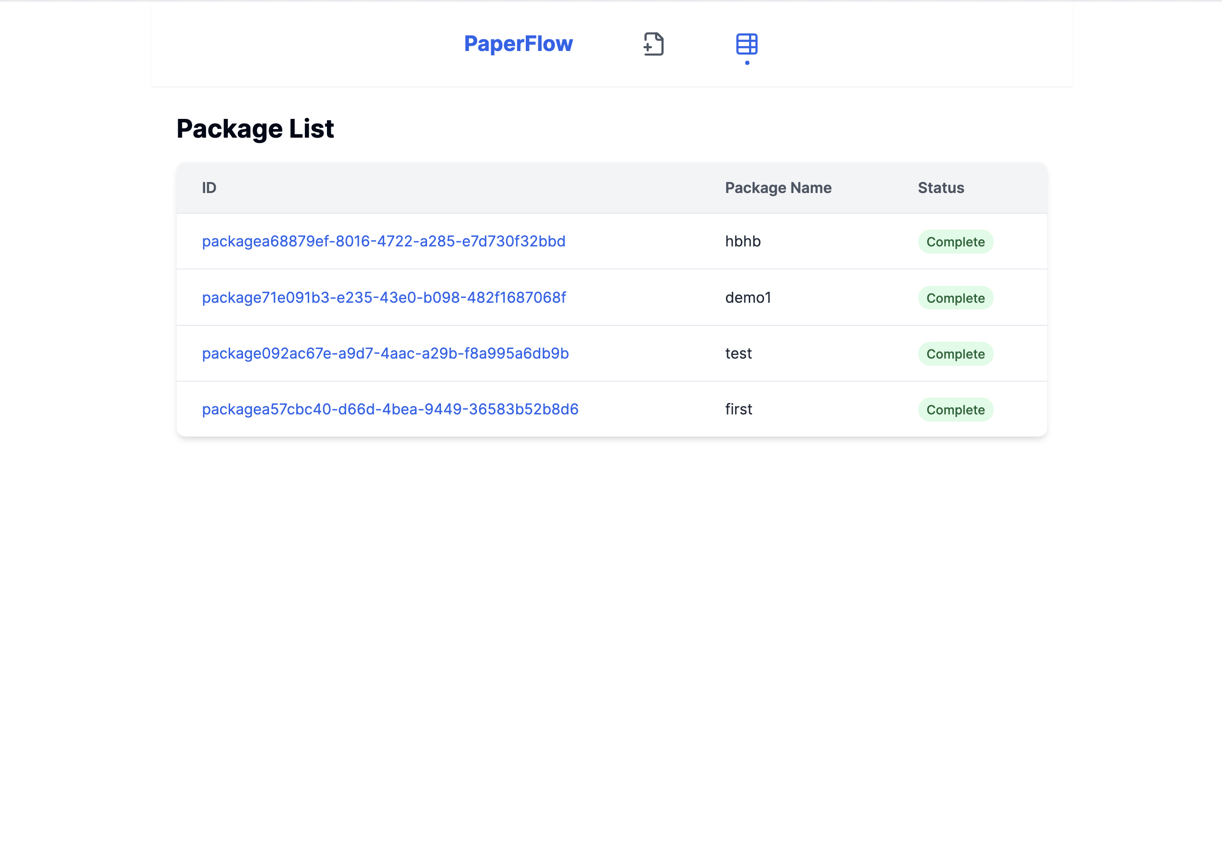
Task: Open package link starting with 71e091b3
Action: click(384, 297)
